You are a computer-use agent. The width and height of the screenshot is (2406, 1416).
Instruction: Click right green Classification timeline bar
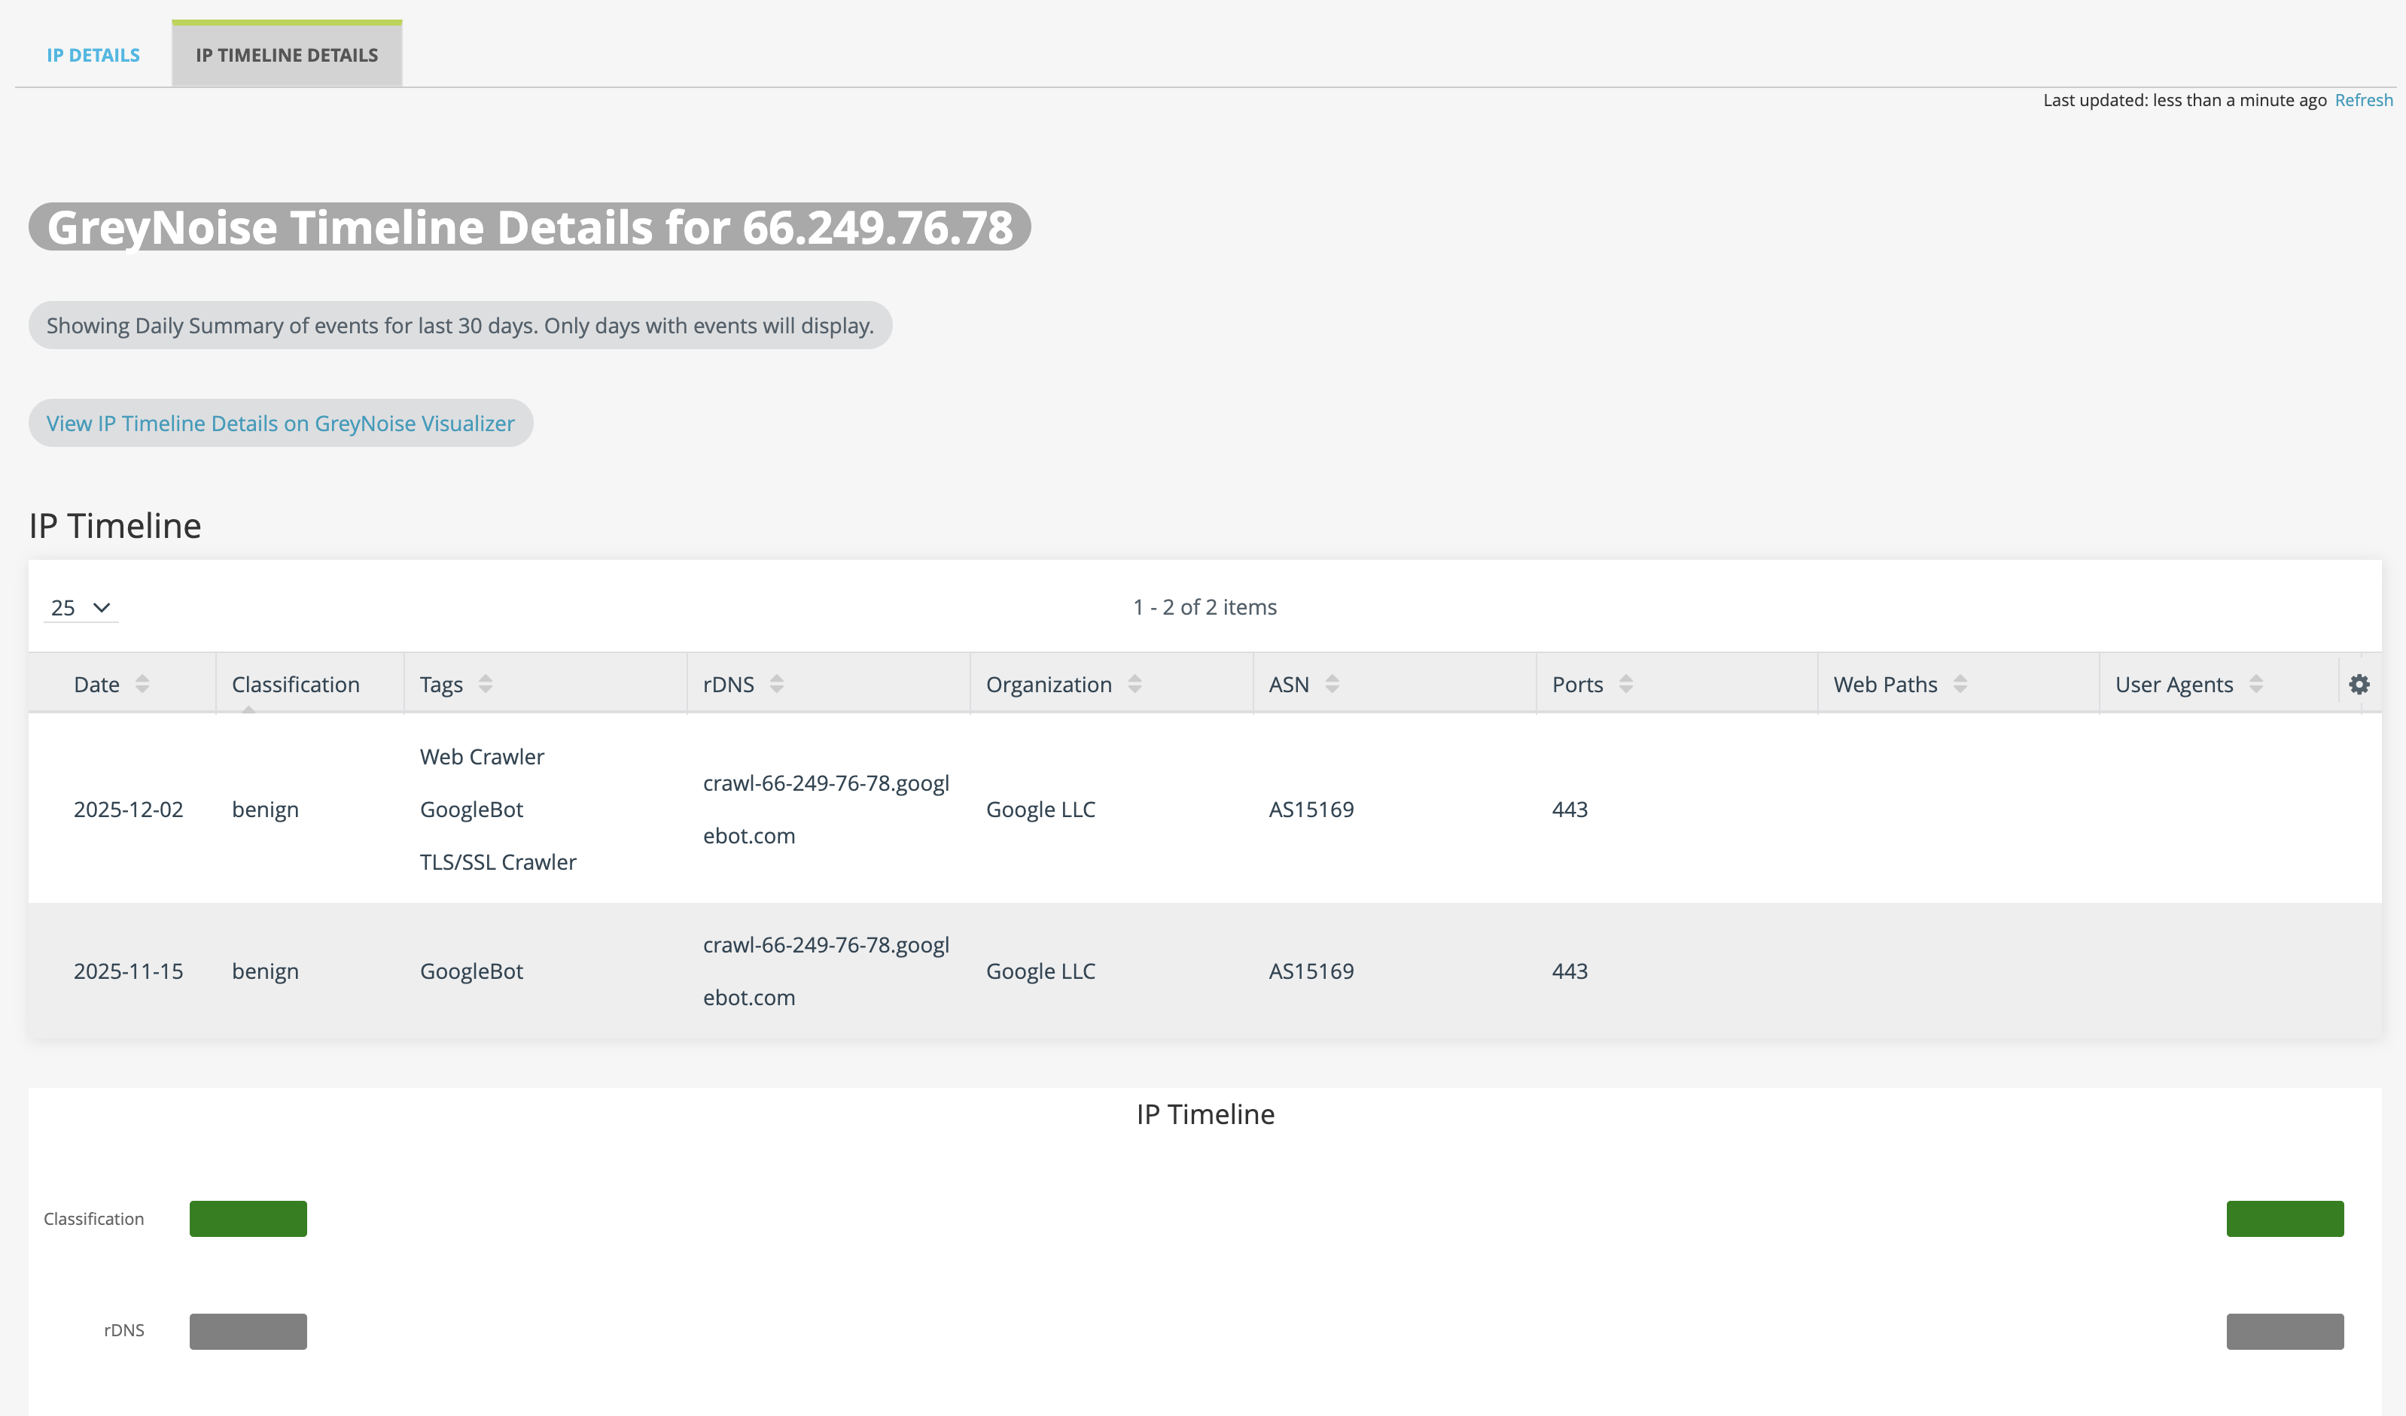2285,1218
